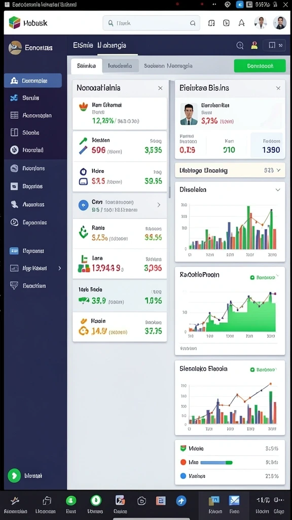Click the orange list icon in bottom bar

coord(161,500)
